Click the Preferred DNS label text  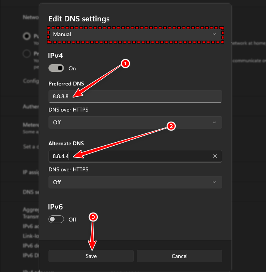(x=66, y=84)
